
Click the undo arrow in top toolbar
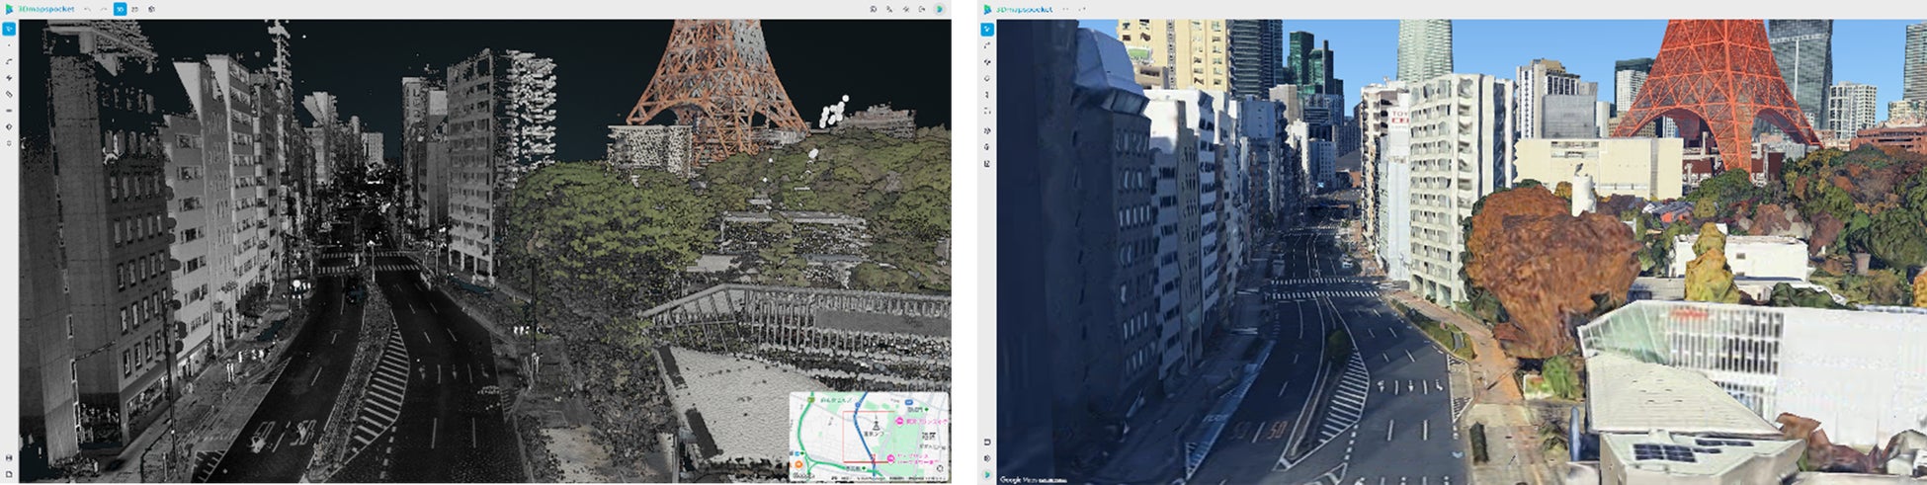tap(87, 9)
